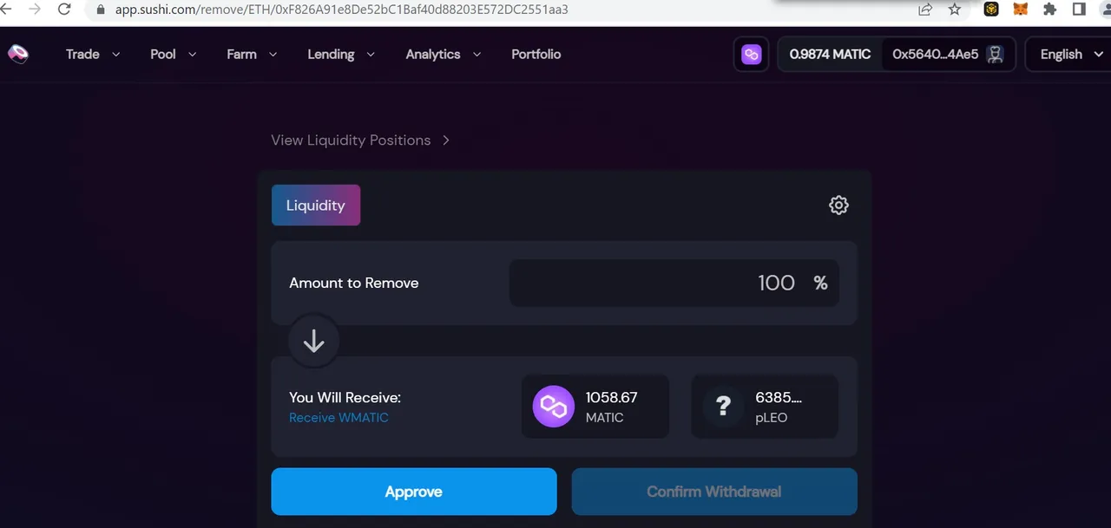
Task: Reload the page
Action: tap(64, 10)
